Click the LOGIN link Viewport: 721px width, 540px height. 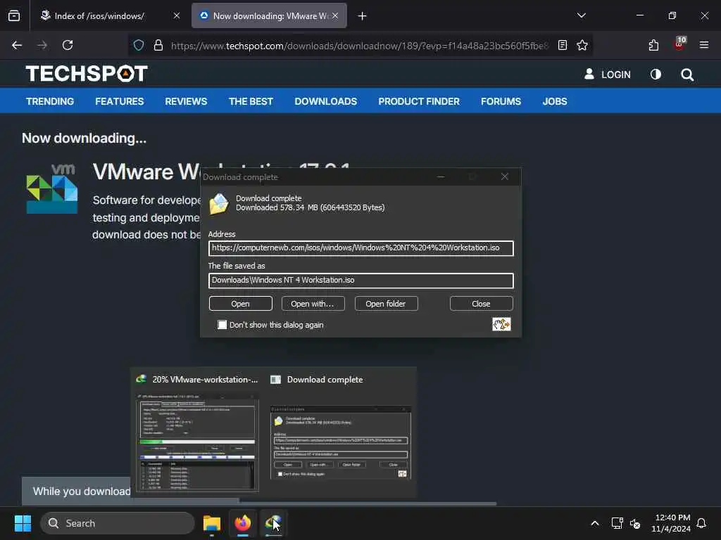(608, 75)
